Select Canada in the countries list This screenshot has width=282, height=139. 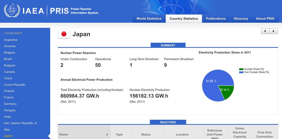click(x=9, y=72)
